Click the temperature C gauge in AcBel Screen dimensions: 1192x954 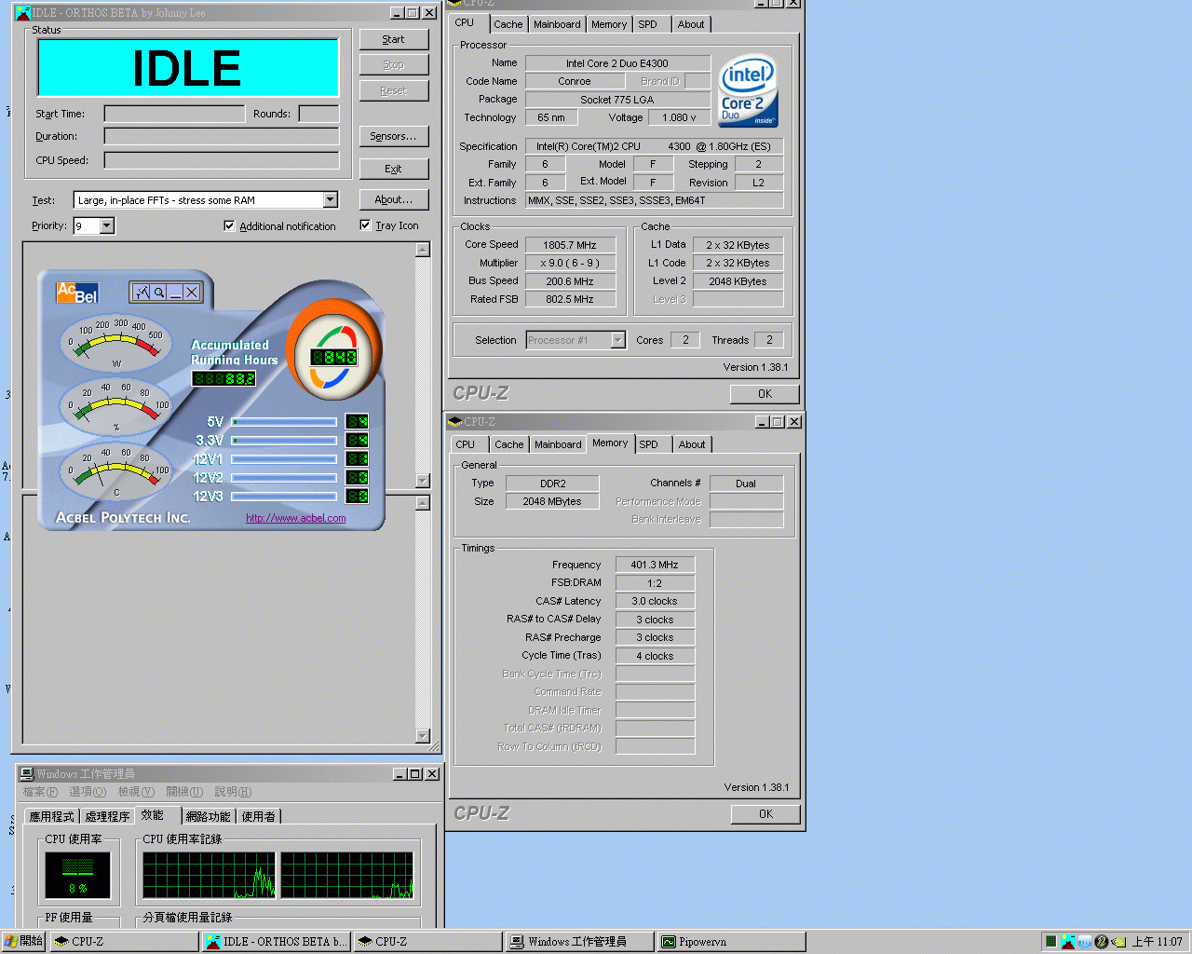pos(116,471)
